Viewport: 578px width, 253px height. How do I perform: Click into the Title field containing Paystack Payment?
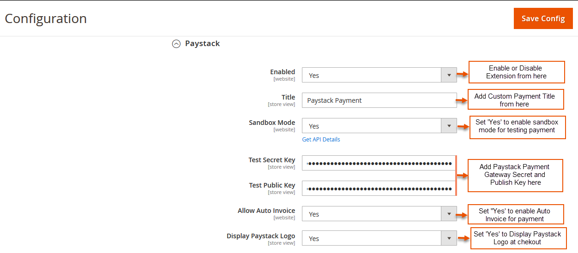click(379, 100)
